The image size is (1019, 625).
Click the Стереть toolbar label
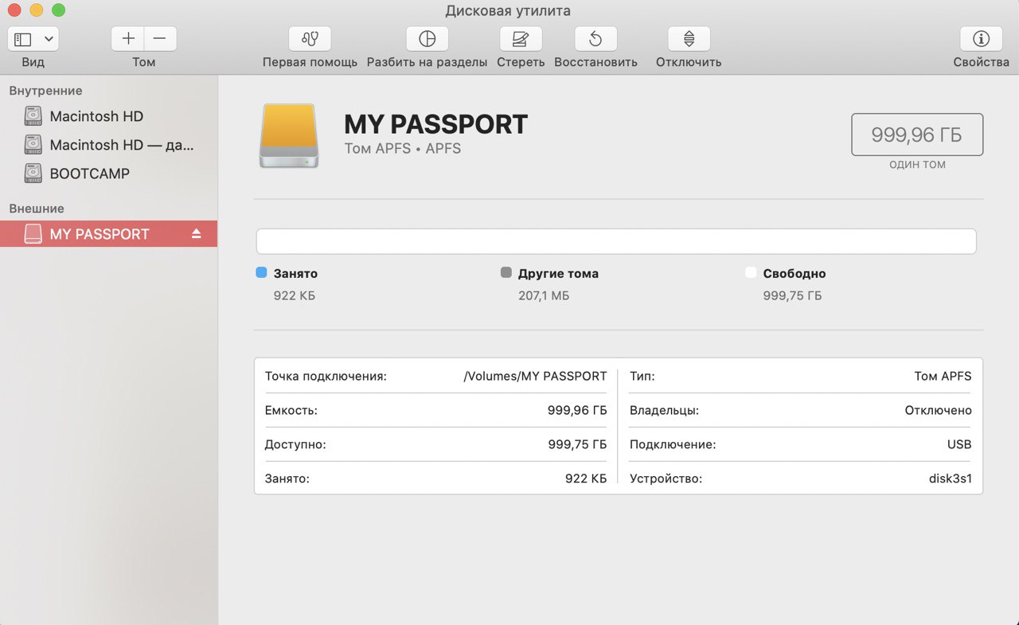(521, 62)
